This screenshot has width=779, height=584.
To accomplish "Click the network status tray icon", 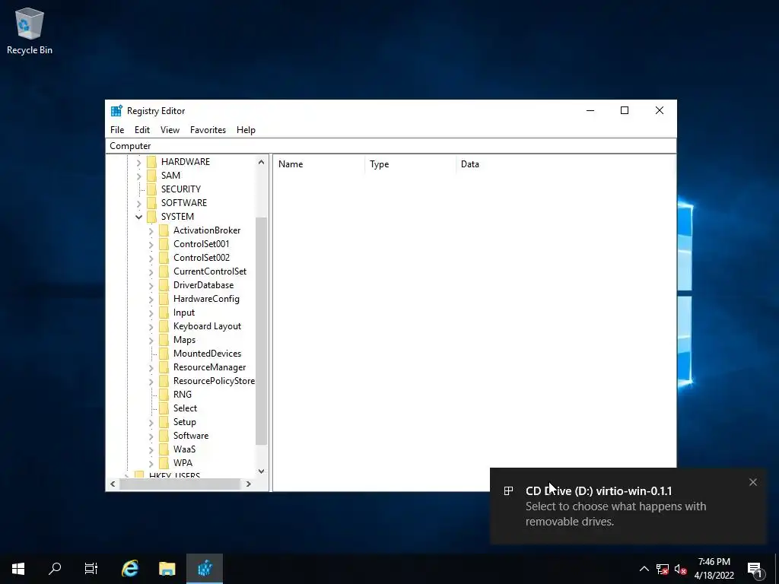I will click(663, 569).
